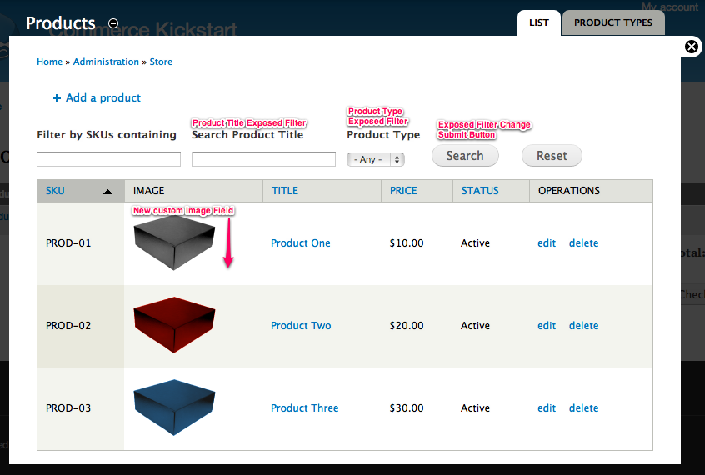Click the SKU sort arrow indicator
Image resolution: width=705 pixels, height=475 pixels.
(x=107, y=192)
